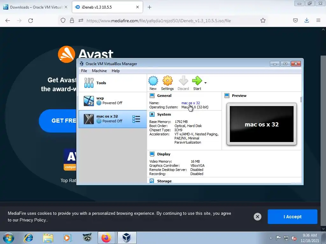Click the tracking protection shield icon

tap(63, 20)
